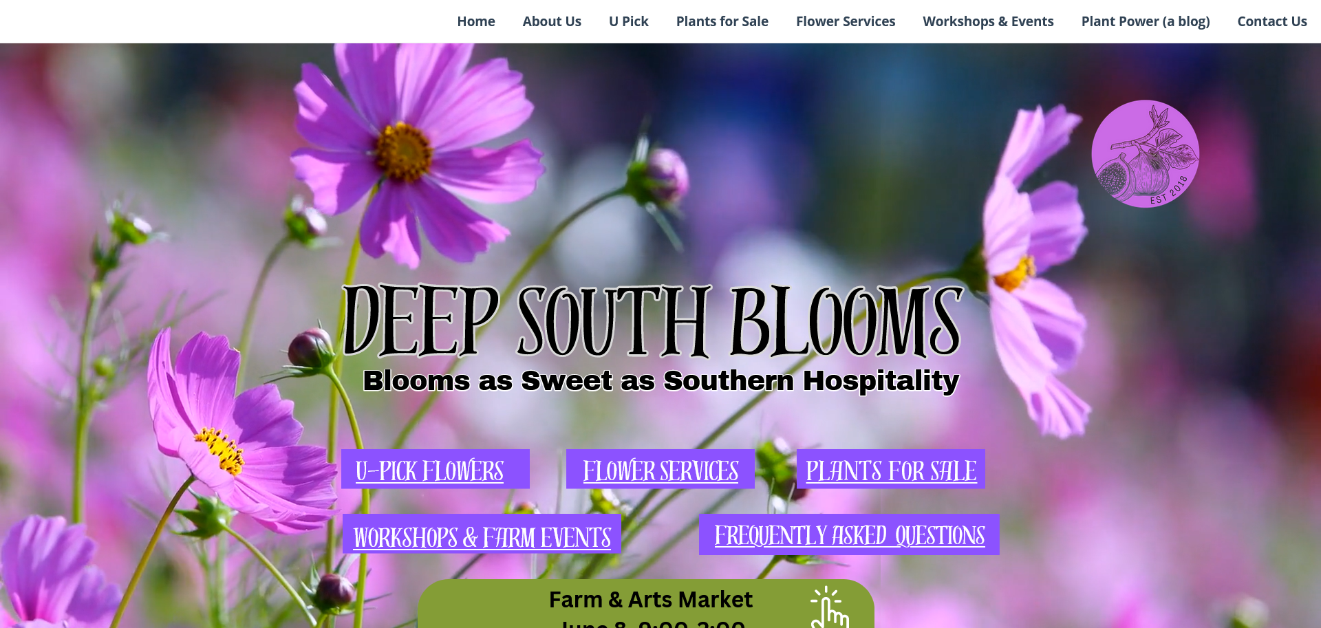Click the round fig logo badge
Viewport: 1321px width, 628px height.
pyautogui.click(x=1145, y=153)
